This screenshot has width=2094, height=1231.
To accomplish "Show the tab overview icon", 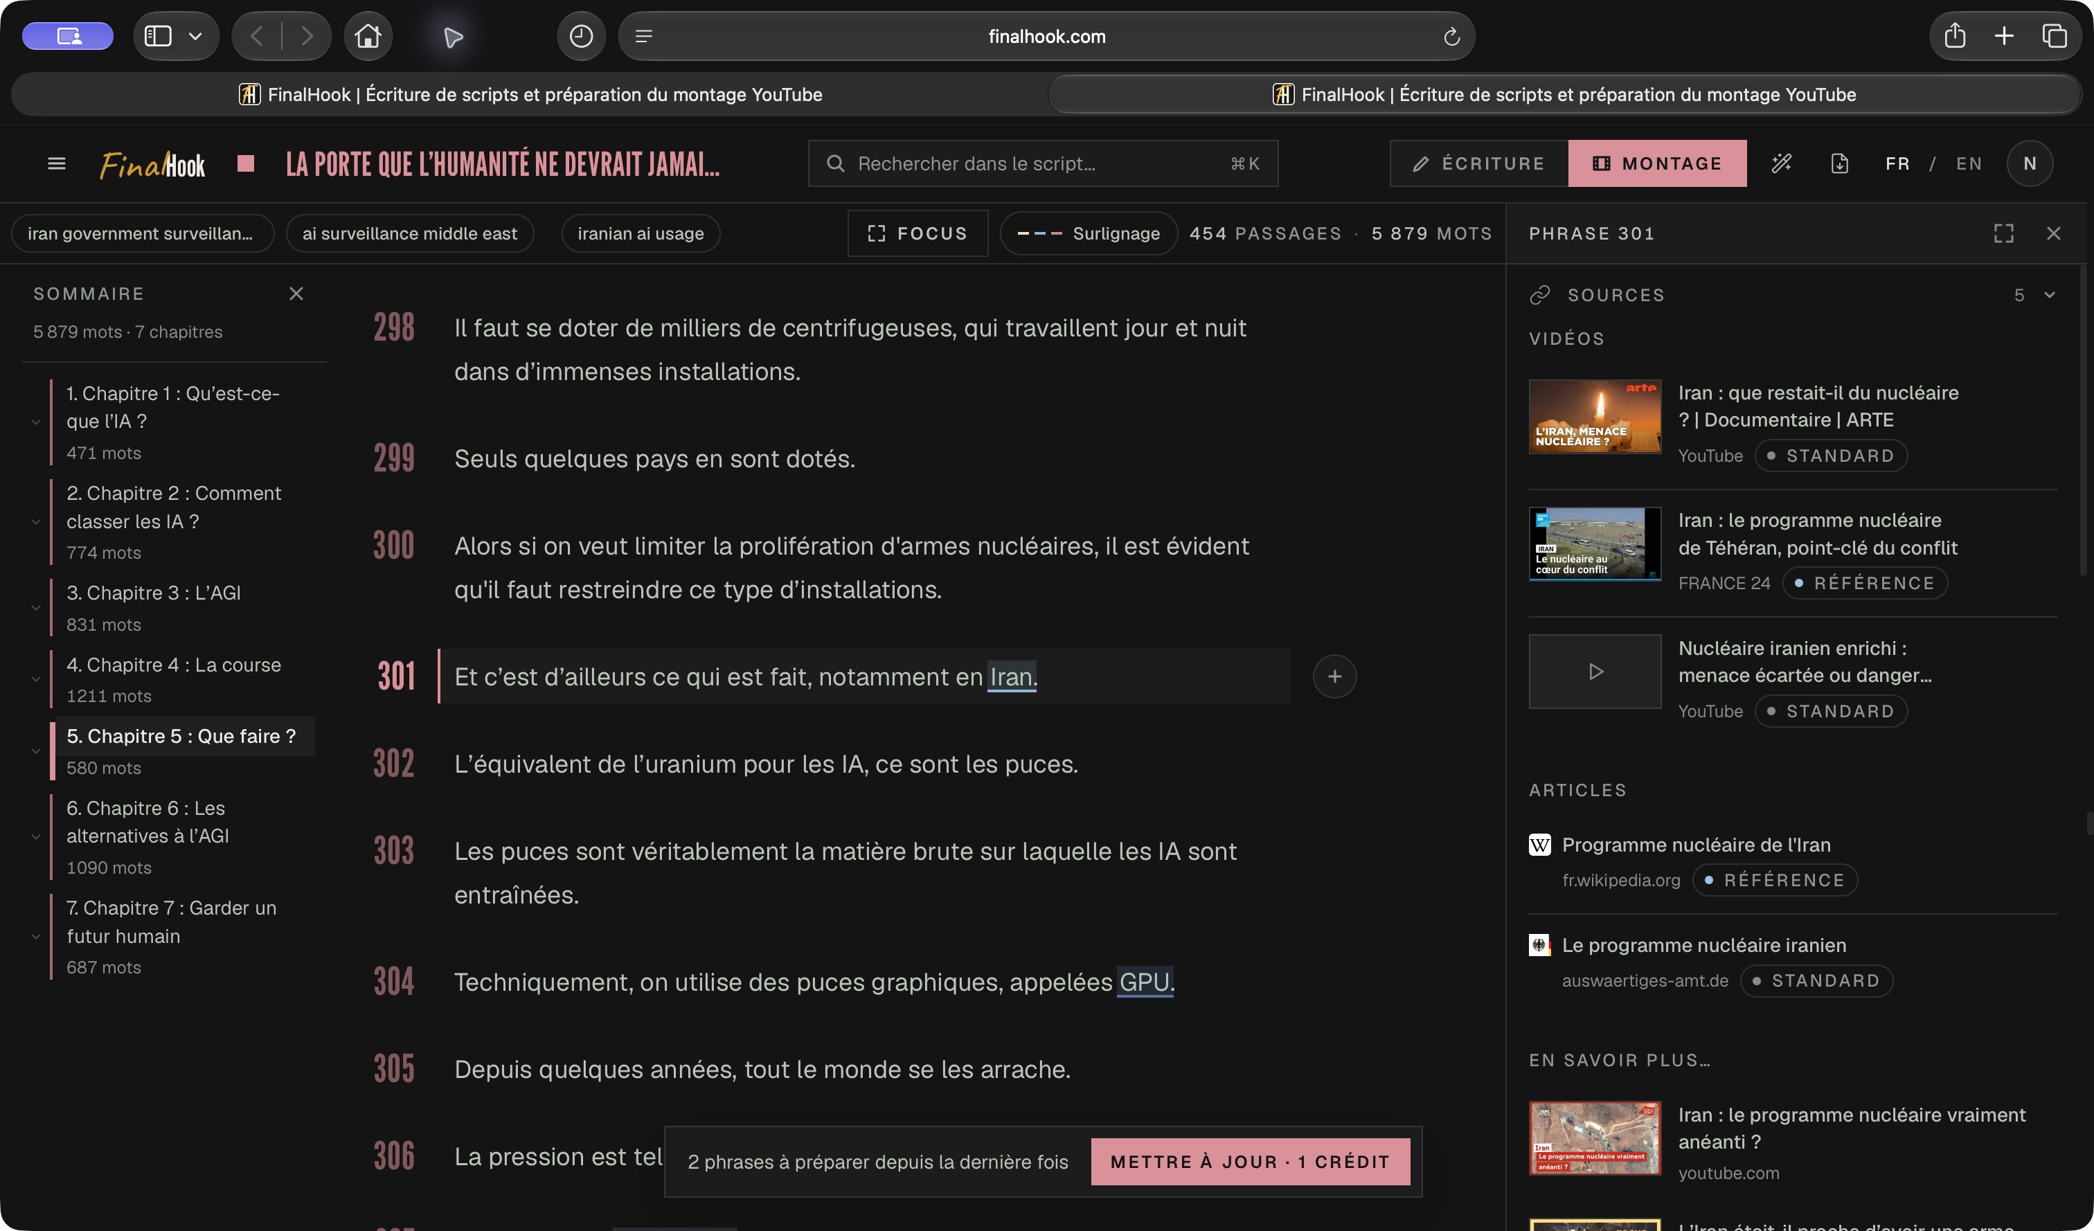I will tap(2054, 36).
